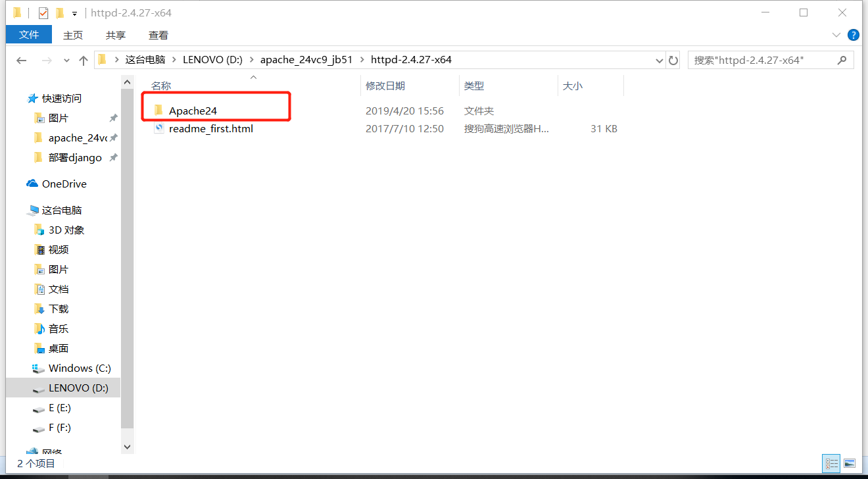This screenshot has height=479, width=868.
Task: Open the 查看 ribbon tab
Action: click(157, 35)
